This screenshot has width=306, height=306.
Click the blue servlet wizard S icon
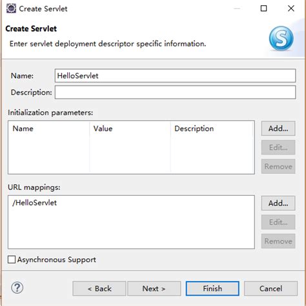click(x=281, y=38)
